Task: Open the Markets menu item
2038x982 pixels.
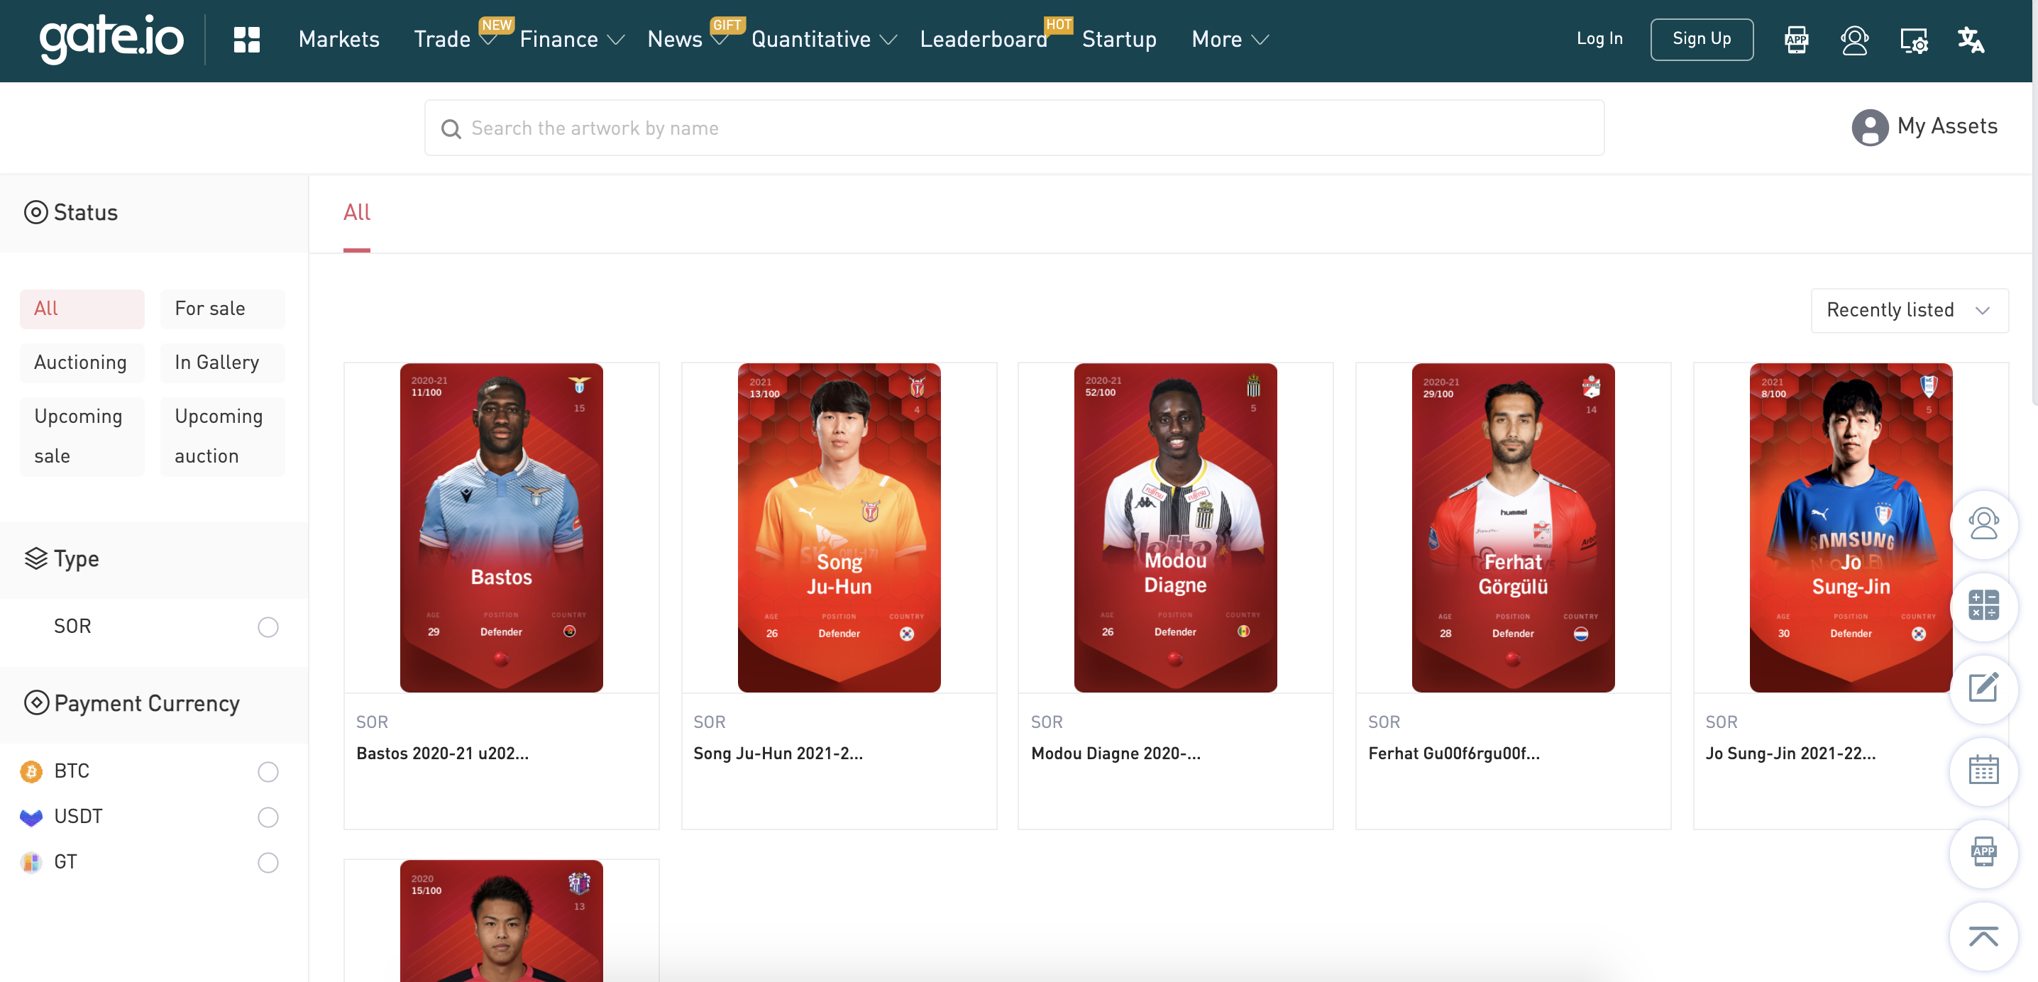Action: coord(338,40)
